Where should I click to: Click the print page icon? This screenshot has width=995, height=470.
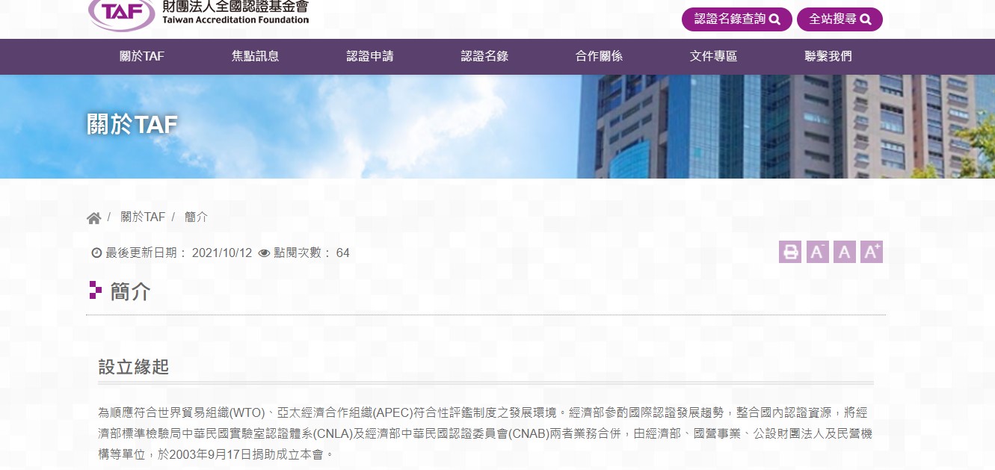click(789, 252)
